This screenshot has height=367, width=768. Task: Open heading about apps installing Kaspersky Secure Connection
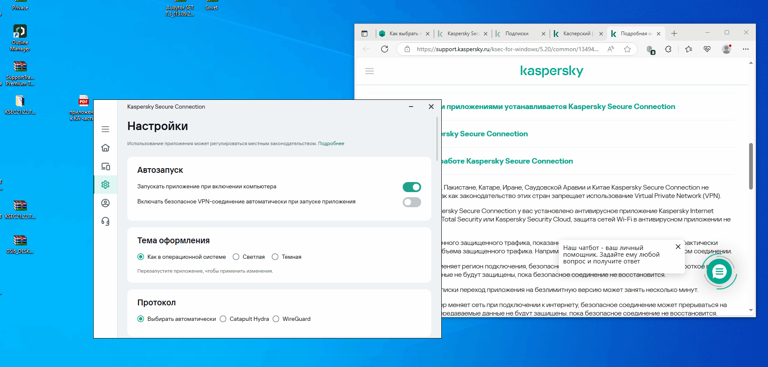coord(558,107)
